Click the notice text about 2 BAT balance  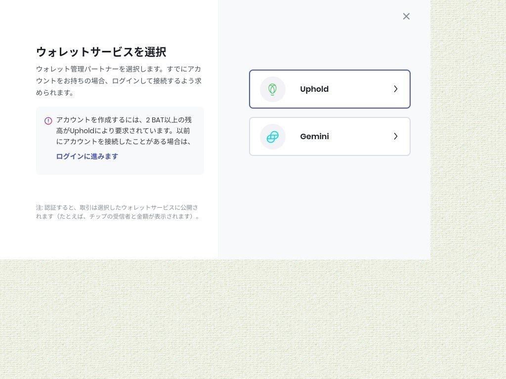[124, 130]
